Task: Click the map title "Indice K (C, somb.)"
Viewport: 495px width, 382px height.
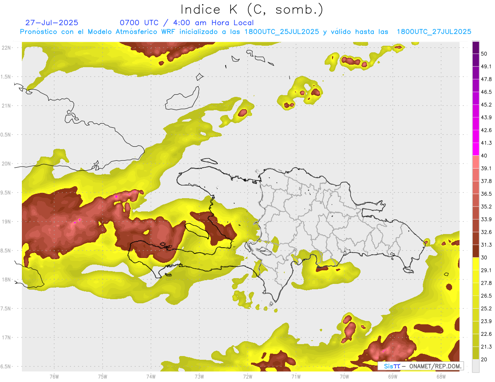Action: 252,10
